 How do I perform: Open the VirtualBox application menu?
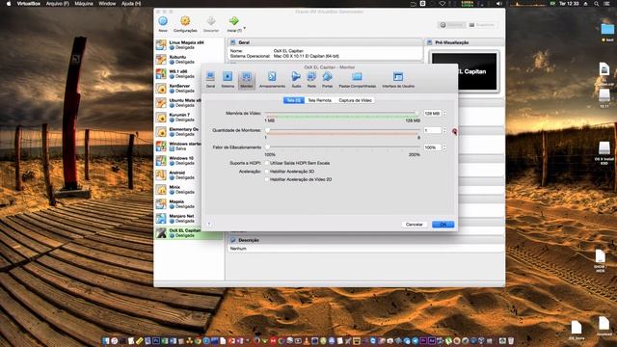tap(28, 4)
